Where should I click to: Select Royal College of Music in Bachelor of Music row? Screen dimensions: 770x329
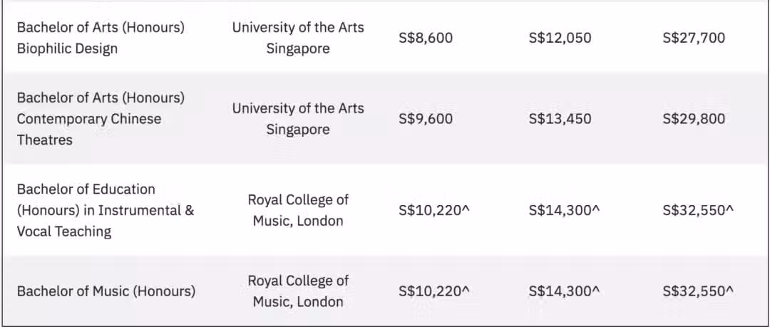pyautogui.click(x=298, y=291)
